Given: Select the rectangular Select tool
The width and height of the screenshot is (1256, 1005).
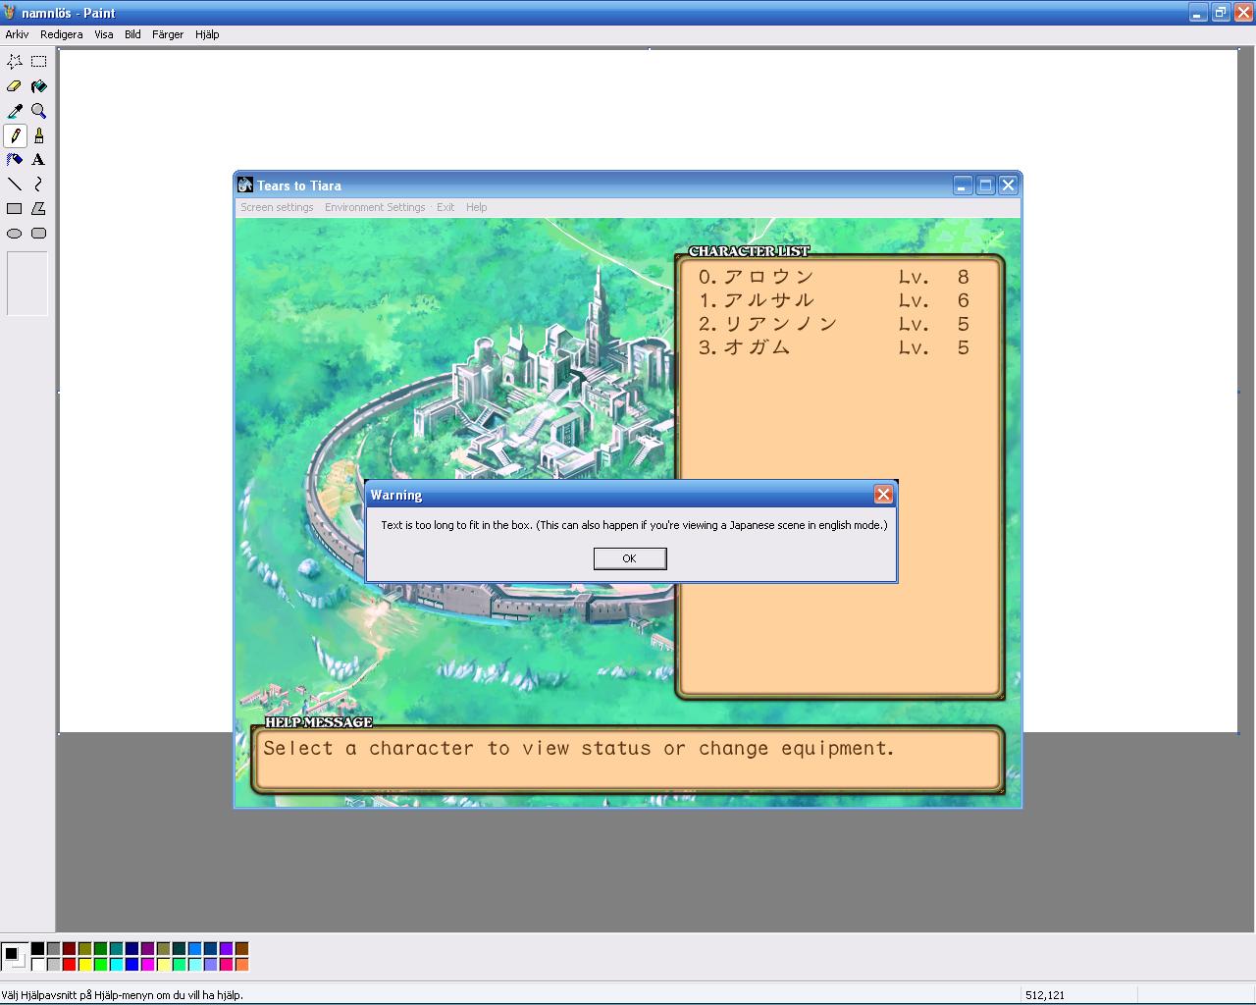Looking at the screenshot, I should pyautogui.click(x=39, y=61).
